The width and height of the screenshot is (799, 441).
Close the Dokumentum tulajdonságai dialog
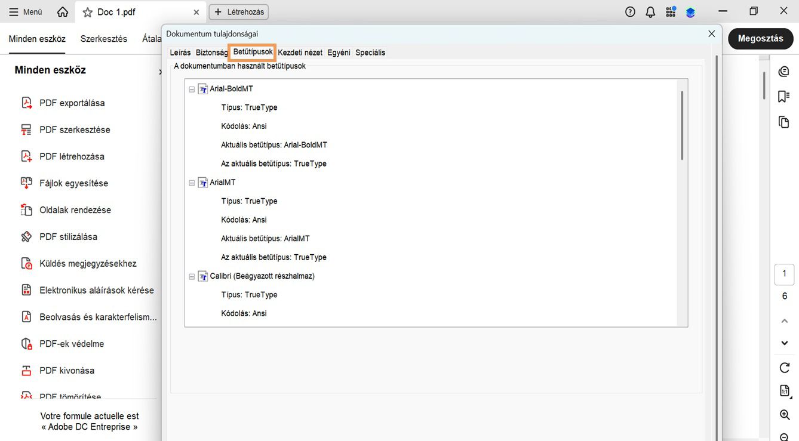click(711, 34)
